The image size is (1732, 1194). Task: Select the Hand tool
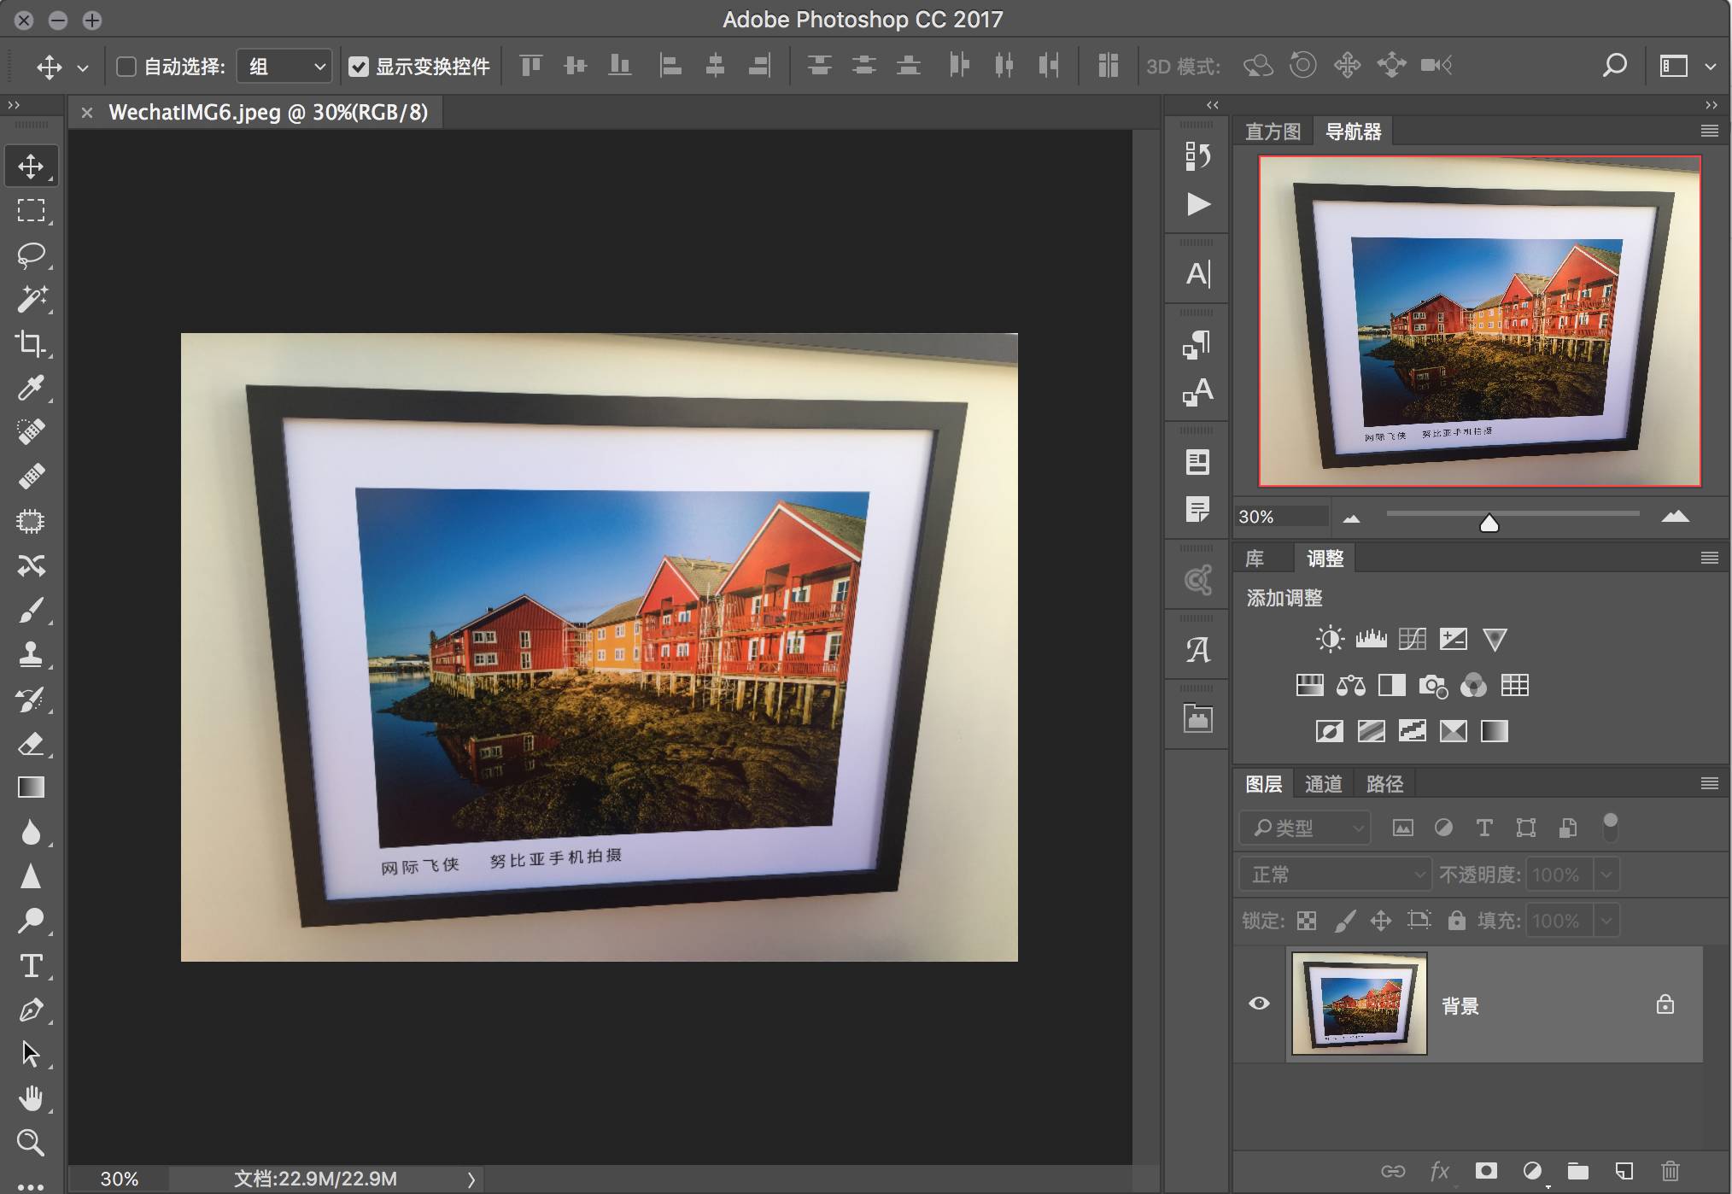click(x=31, y=1097)
